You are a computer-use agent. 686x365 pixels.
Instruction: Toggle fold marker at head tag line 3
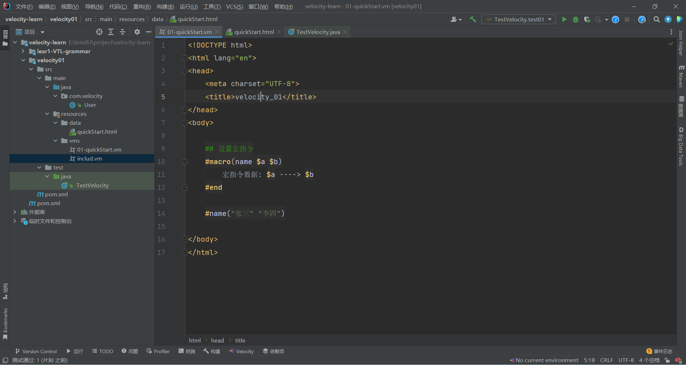click(185, 71)
